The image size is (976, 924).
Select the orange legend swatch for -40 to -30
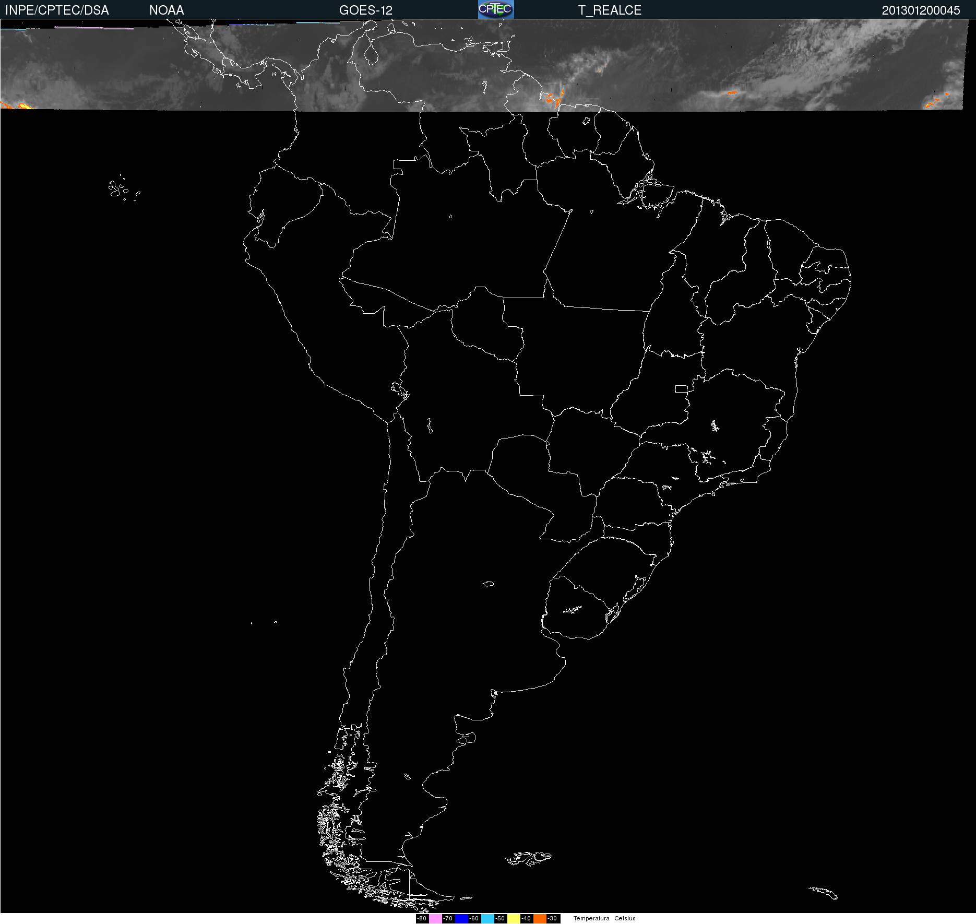(x=540, y=918)
